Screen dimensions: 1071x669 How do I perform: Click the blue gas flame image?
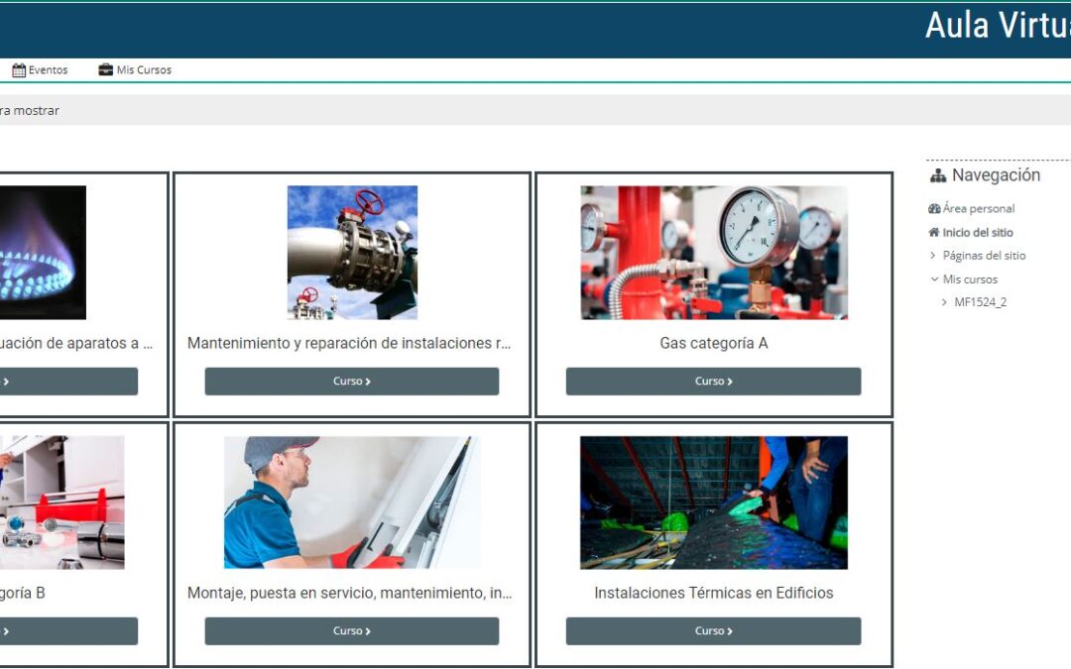tap(43, 253)
